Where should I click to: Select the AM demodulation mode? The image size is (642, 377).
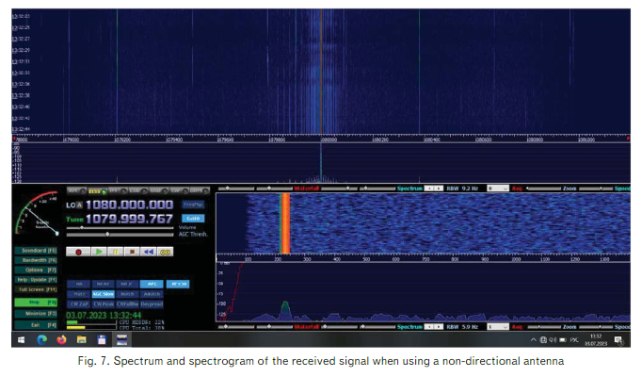tap(76, 191)
